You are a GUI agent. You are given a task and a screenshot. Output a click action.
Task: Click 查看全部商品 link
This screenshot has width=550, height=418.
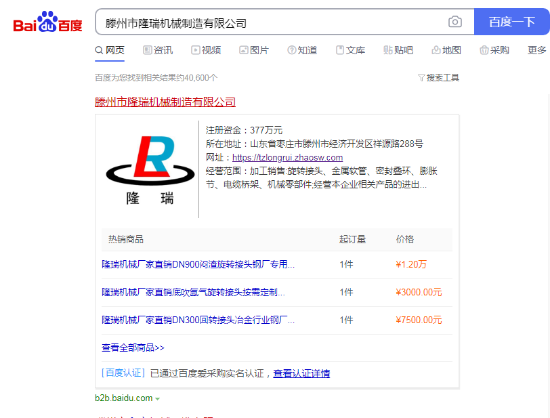(133, 348)
